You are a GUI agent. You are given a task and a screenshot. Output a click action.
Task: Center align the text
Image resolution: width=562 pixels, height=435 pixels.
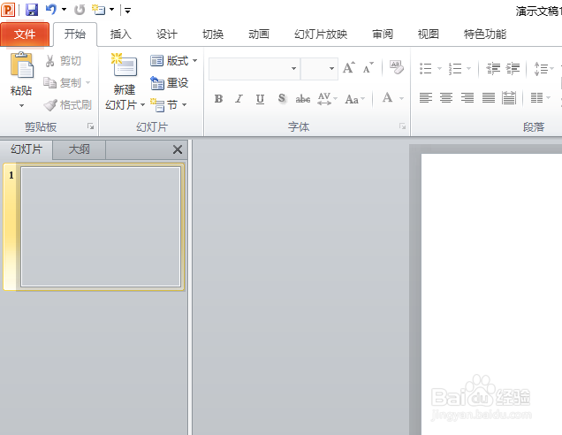click(x=446, y=97)
